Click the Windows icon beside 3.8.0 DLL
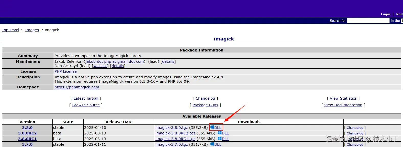 (x=212, y=127)
